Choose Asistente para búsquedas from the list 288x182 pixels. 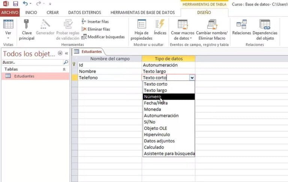169,154
